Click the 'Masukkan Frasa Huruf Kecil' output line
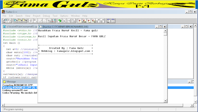 (68, 31)
